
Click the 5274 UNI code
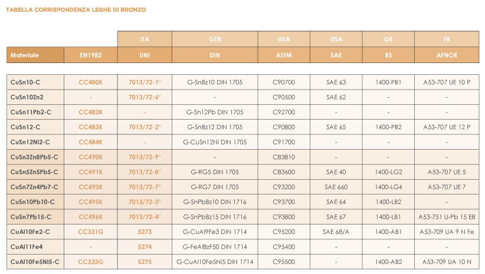point(145,247)
